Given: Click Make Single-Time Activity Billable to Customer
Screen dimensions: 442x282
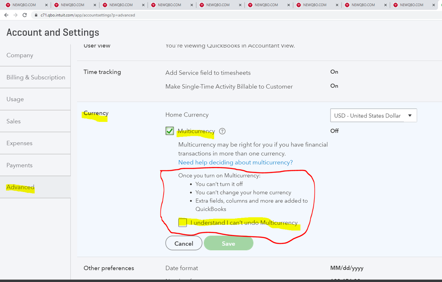Looking at the screenshot, I should point(229,86).
